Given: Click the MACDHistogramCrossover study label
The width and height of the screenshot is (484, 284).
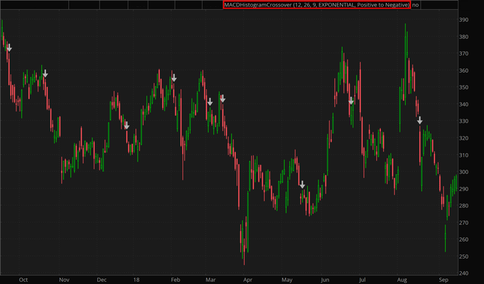Looking at the screenshot, I should click(317, 5).
